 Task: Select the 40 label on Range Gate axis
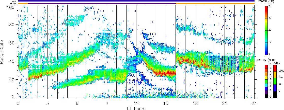[12, 61]
